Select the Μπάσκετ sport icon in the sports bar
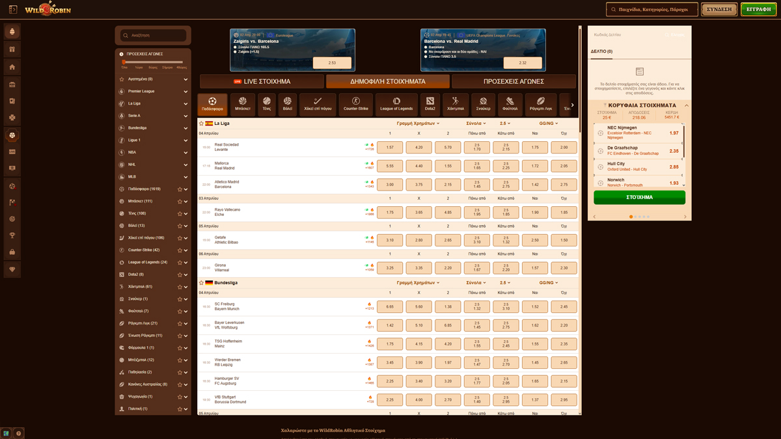Image resolution: width=781 pixels, height=439 pixels. (x=242, y=104)
